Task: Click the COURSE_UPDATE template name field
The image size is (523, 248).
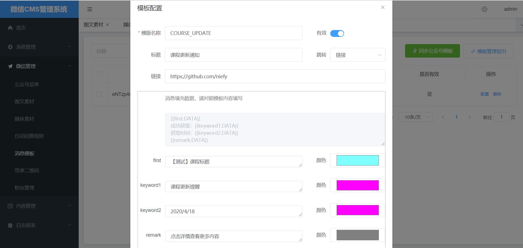Action: point(233,33)
